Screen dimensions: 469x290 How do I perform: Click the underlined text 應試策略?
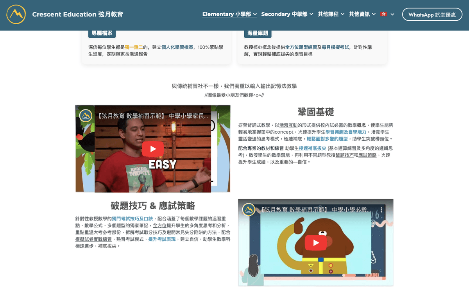click(367, 155)
